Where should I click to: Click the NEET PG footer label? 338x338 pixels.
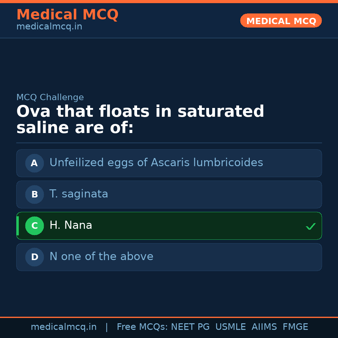pyautogui.click(x=190, y=327)
